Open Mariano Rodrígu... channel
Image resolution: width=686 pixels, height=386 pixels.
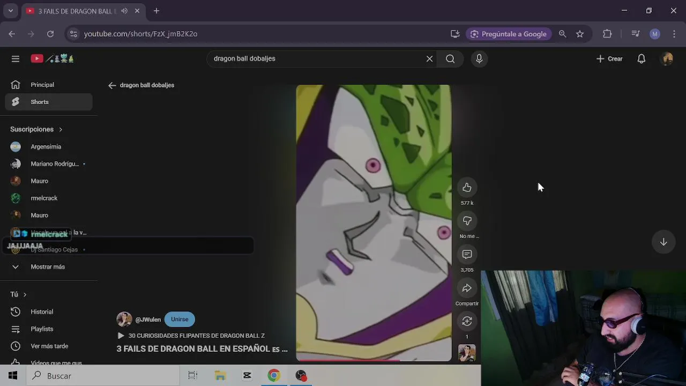coord(49,164)
